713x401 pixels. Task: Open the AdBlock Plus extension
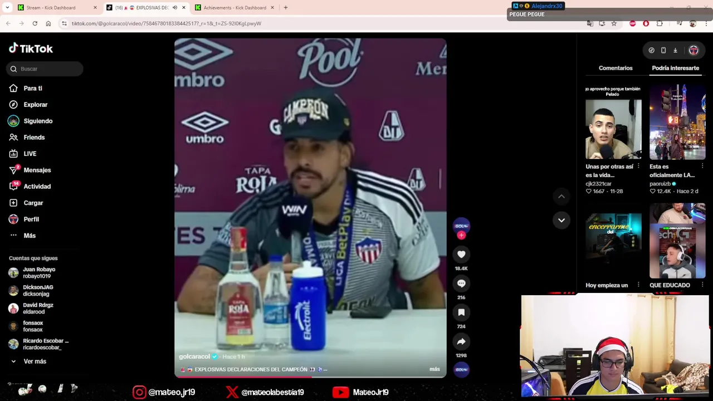633,23
